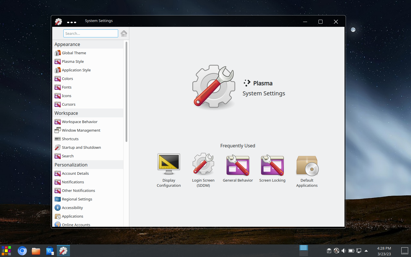Open the volume control tray icon
This screenshot has width=411, height=257.
[x=344, y=251]
